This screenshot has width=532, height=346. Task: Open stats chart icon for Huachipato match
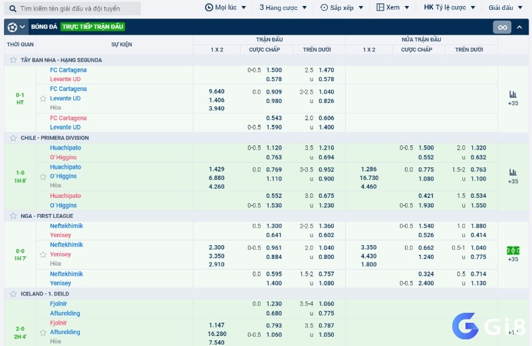513,172
